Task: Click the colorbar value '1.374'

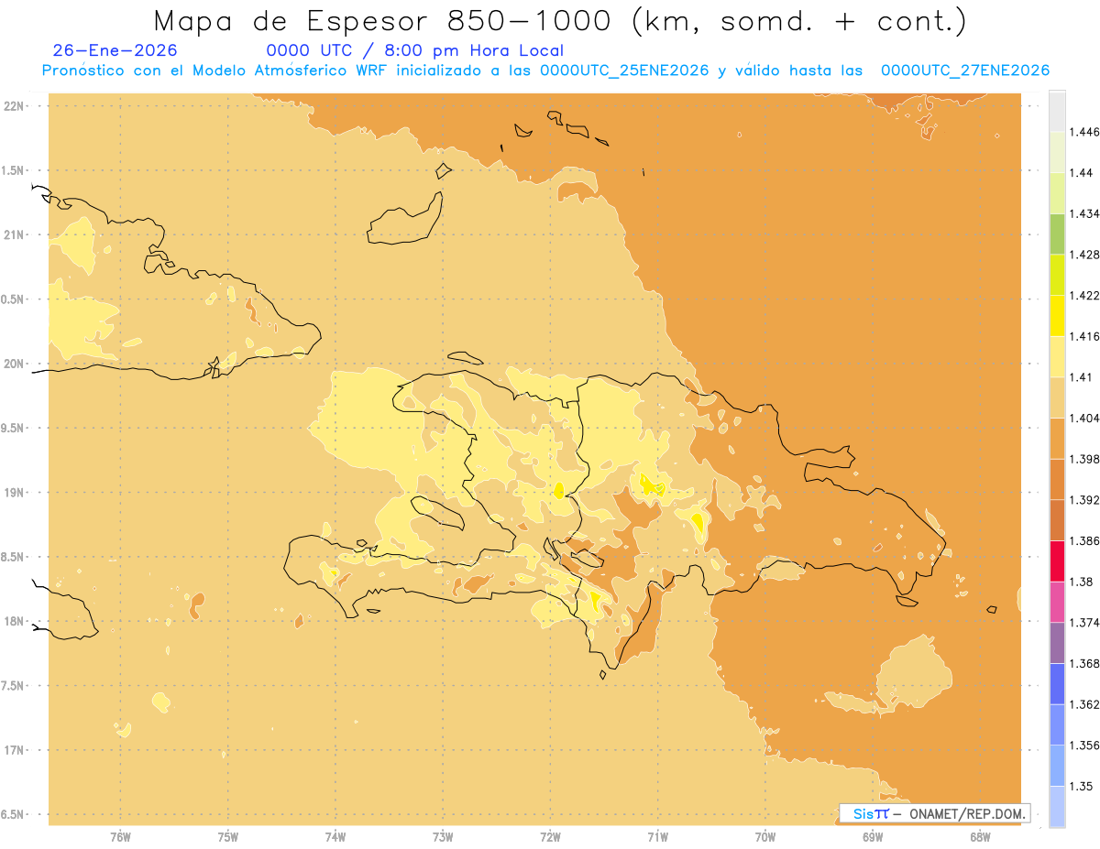Action: click(1083, 623)
